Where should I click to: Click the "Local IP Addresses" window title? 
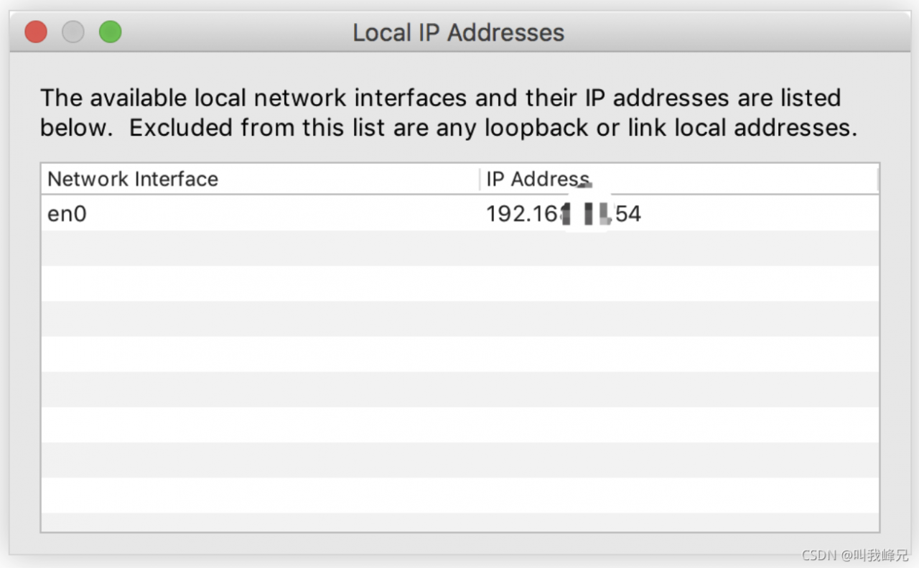458,33
